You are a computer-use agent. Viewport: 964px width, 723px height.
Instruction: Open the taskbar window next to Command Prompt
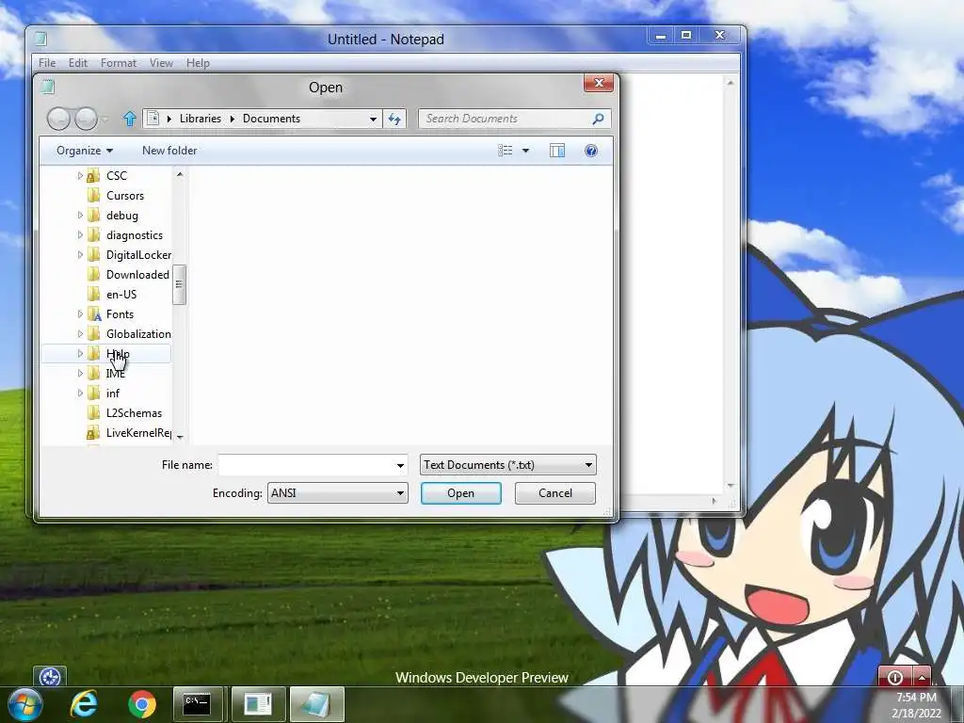point(258,704)
